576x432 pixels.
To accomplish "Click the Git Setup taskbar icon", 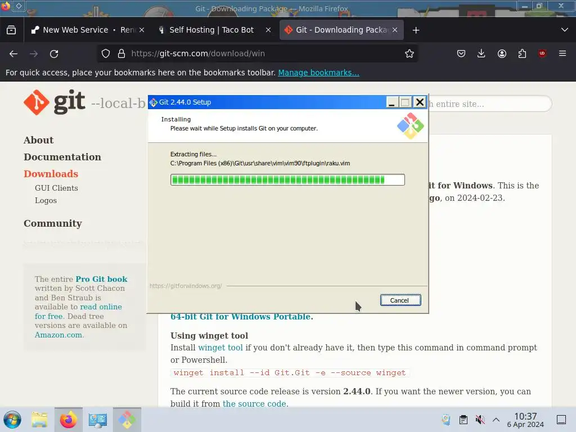I will click(x=127, y=420).
